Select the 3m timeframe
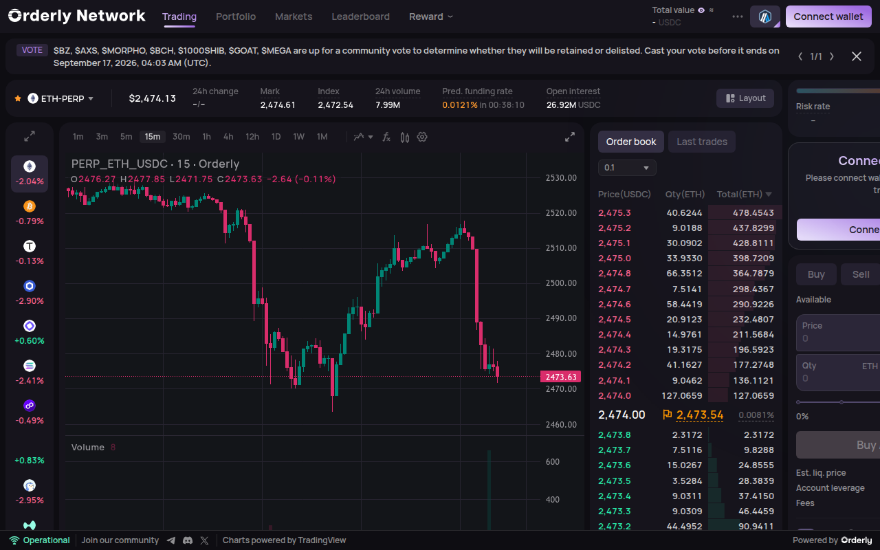The image size is (880, 550). coord(102,137)
